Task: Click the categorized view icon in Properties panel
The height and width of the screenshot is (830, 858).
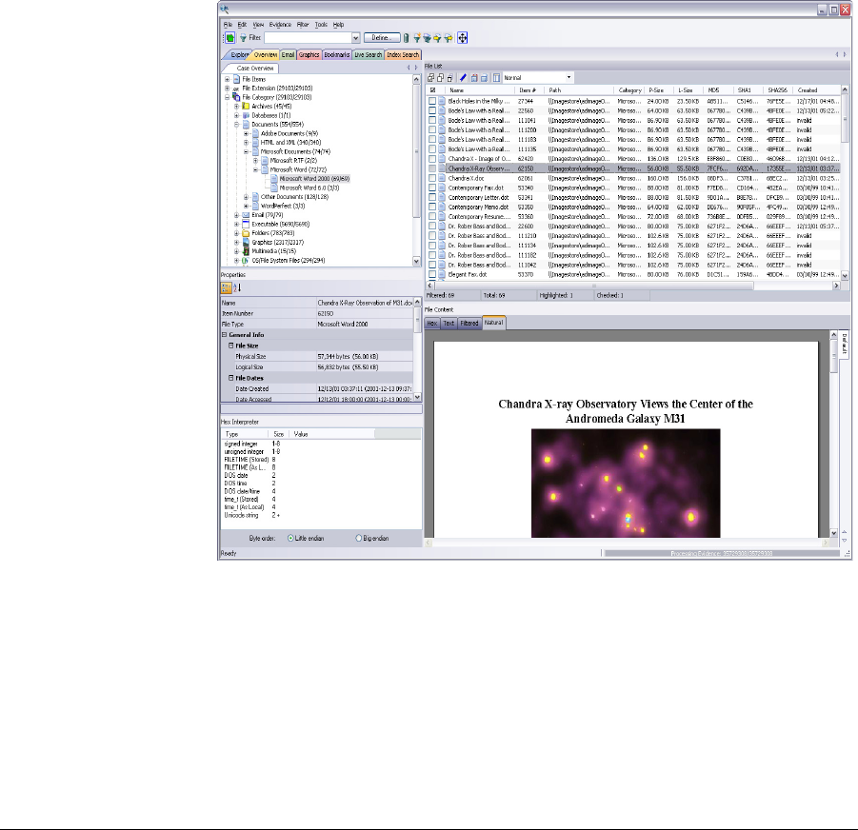Action: point(226,287)
